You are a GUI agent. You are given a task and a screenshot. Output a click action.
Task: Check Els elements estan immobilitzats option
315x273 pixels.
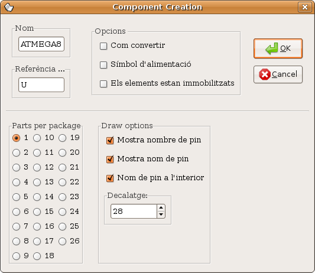(x=103, y=84)
